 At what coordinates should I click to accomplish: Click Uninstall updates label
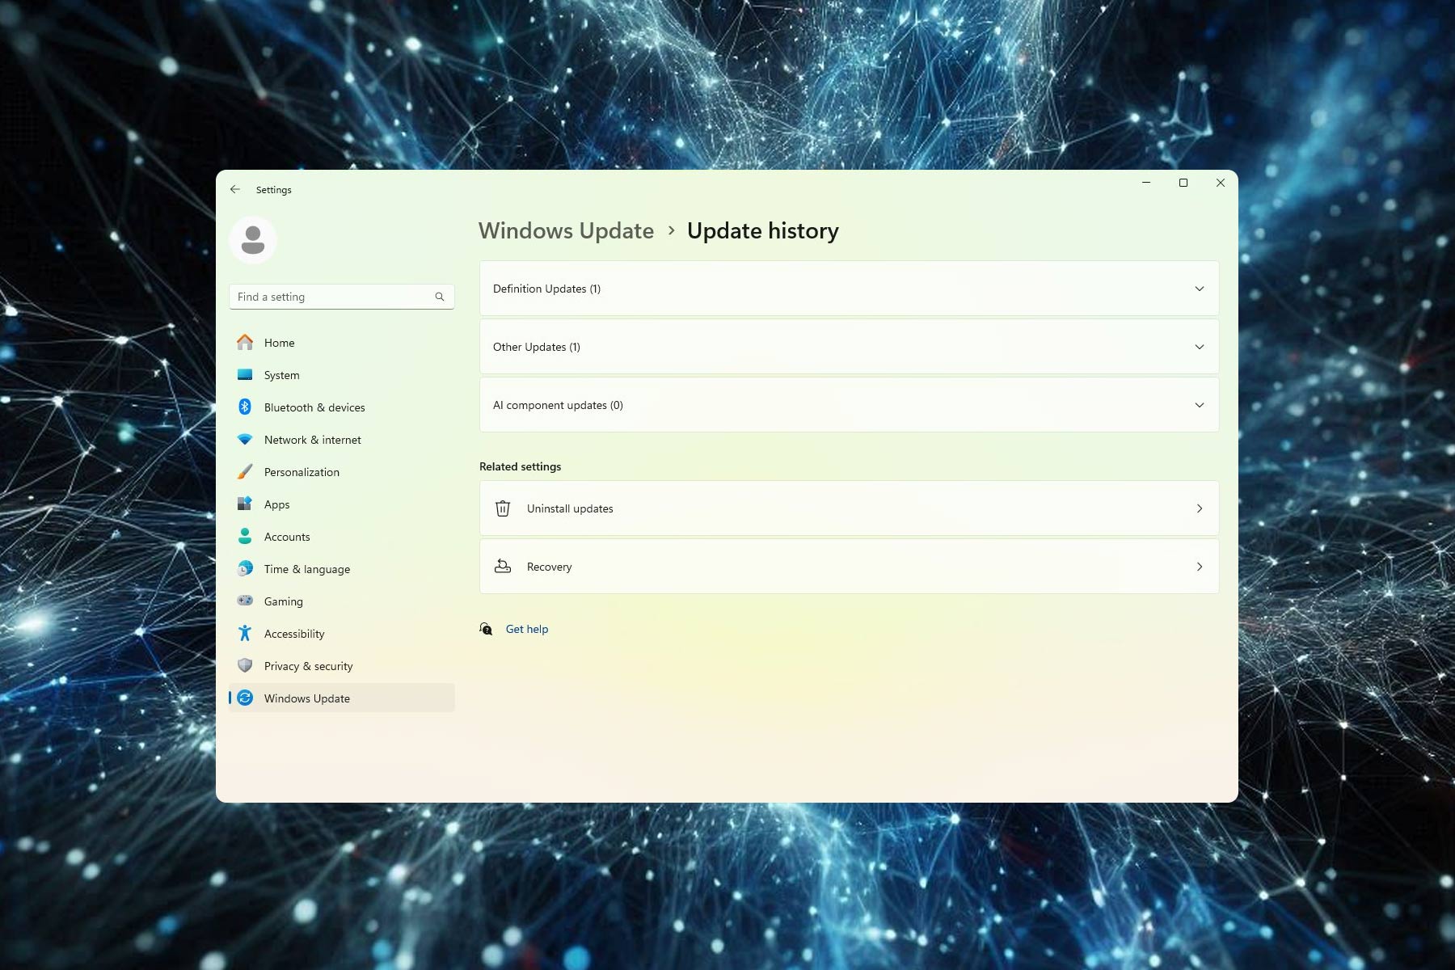570,508
